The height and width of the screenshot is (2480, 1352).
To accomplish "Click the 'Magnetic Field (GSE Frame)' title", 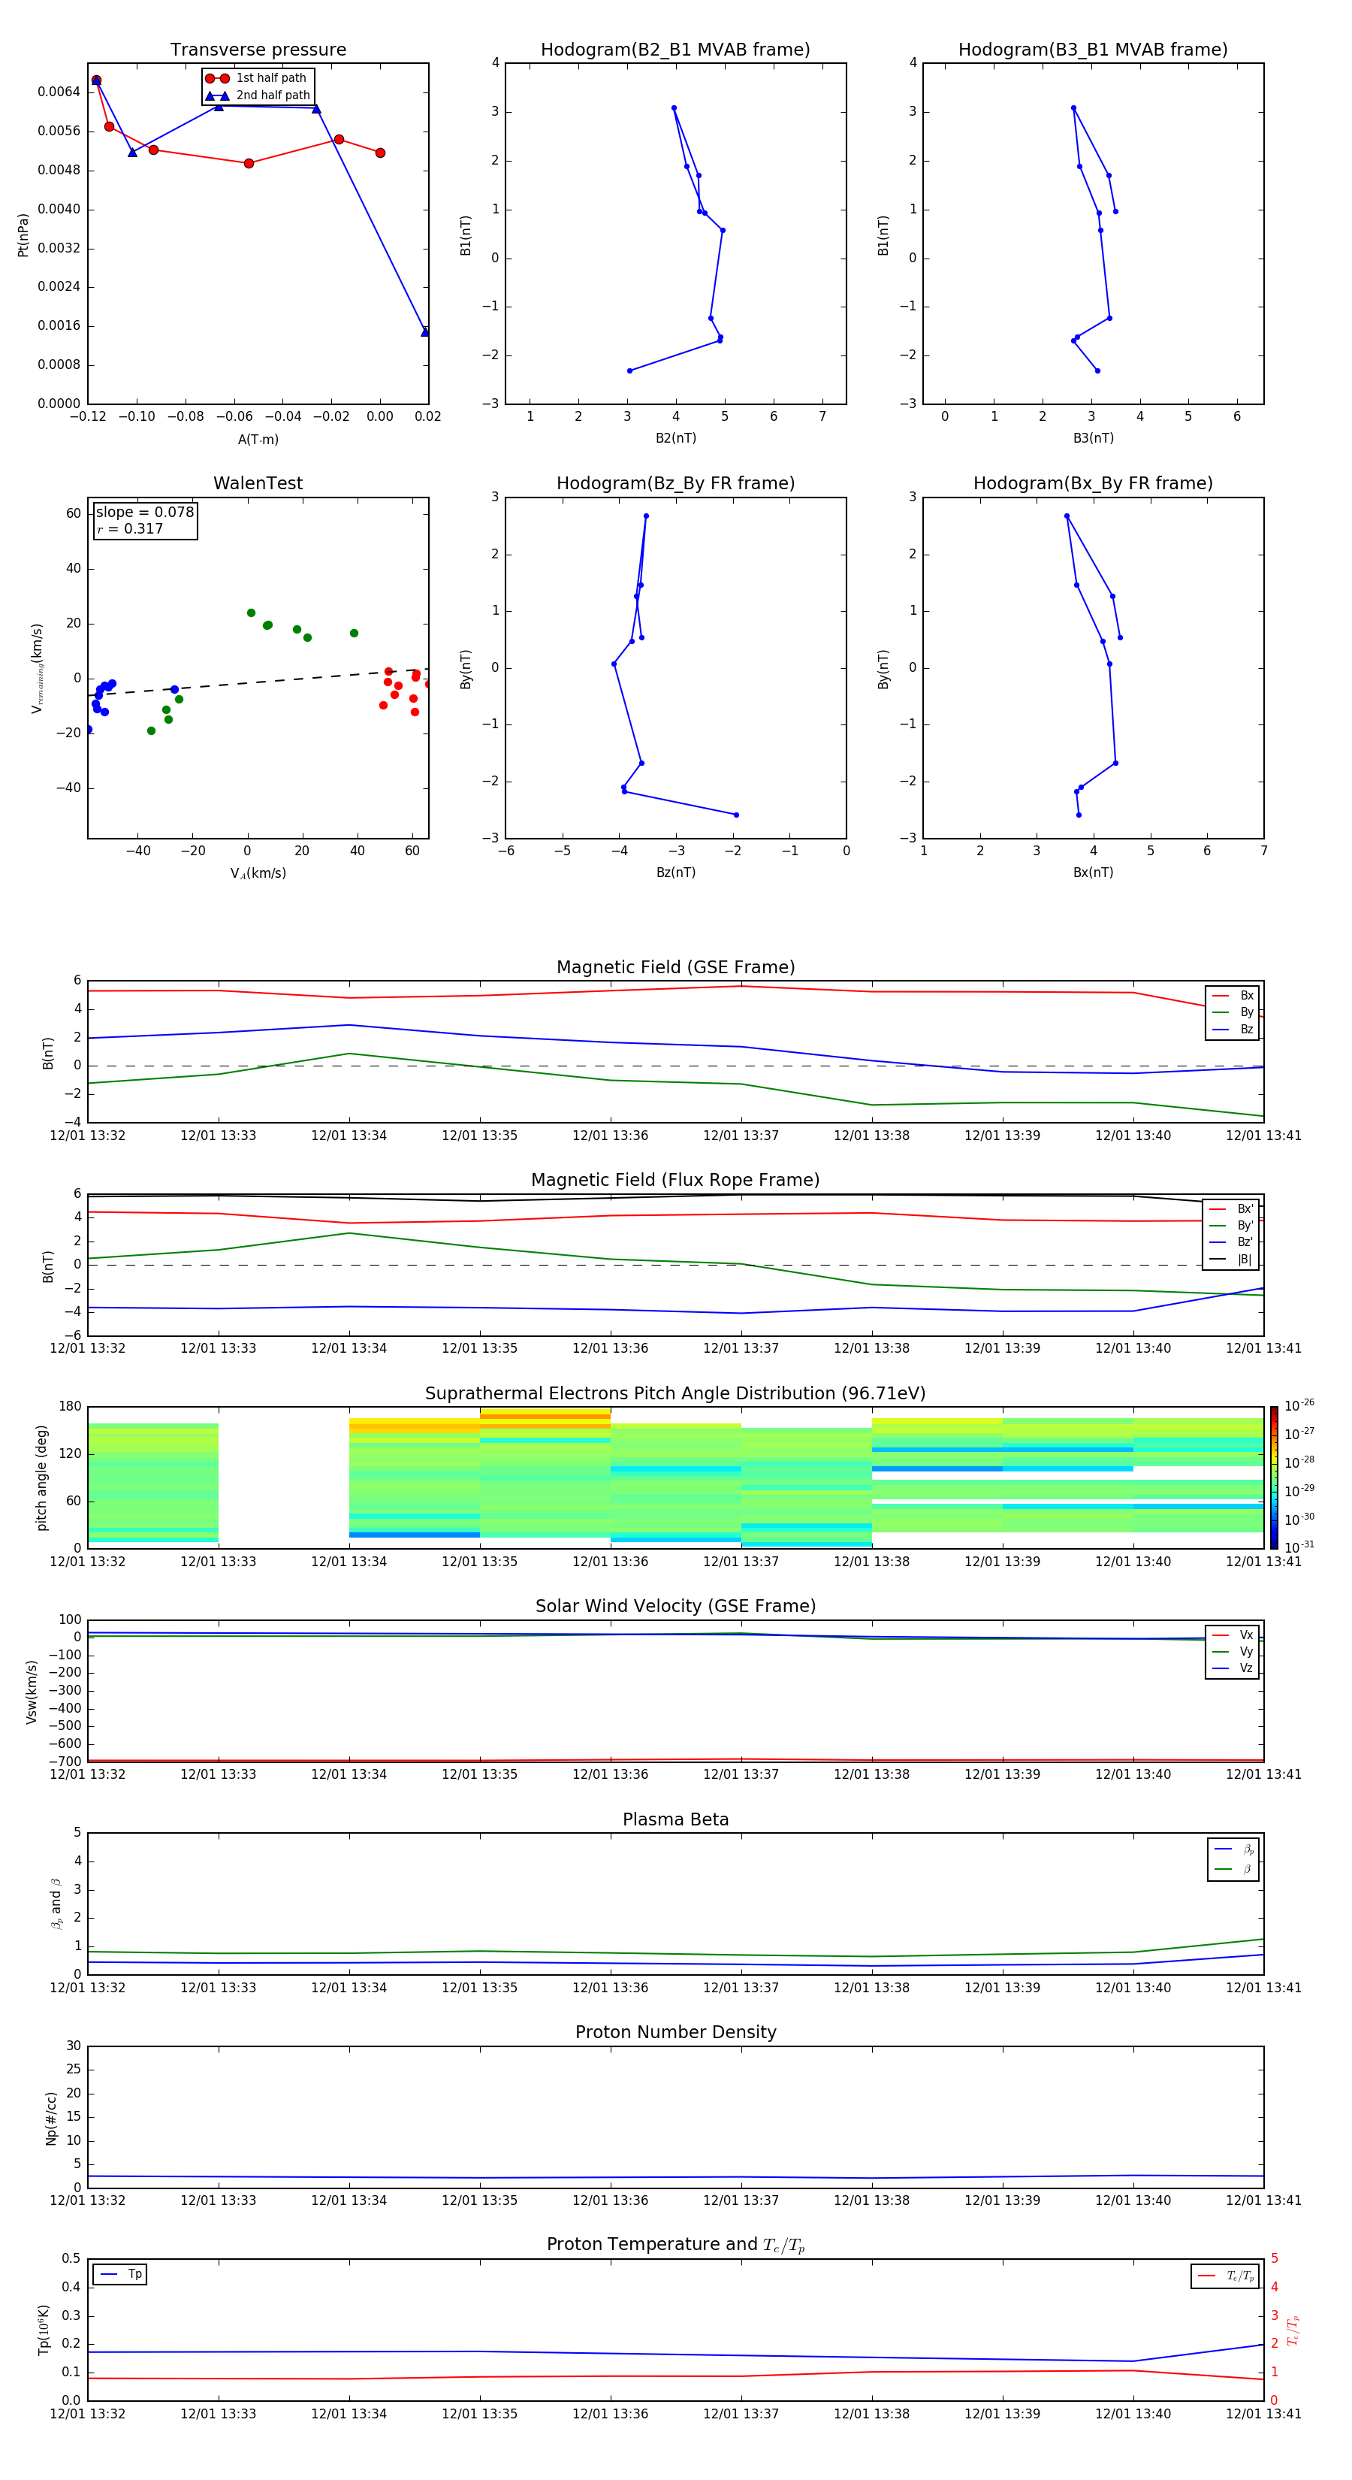I will click(675, 967).
